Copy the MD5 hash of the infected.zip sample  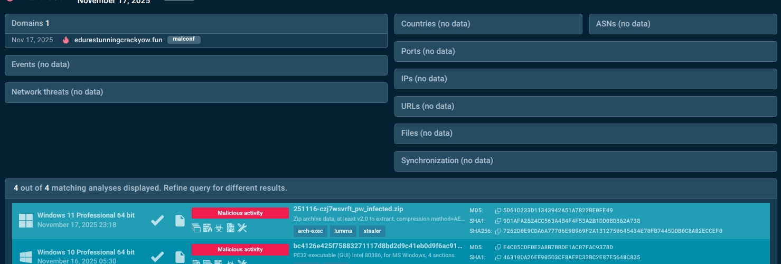498,211
